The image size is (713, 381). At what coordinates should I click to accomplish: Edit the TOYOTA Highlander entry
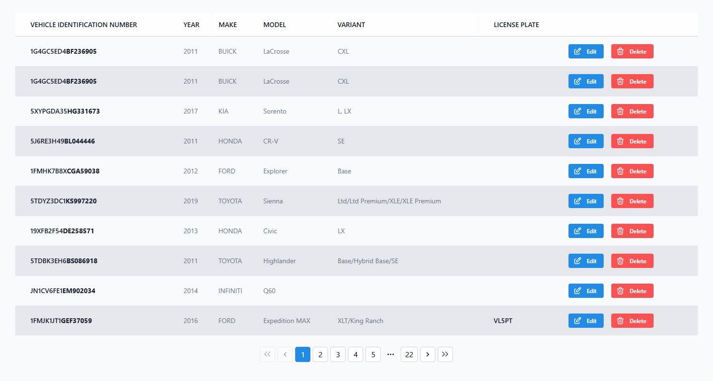(586, 261)
